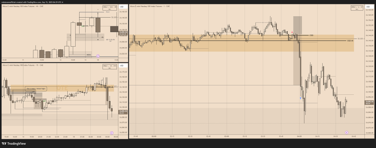Click the info table box on 15-minute chart
376x148 pixels.
click(x=110, y=67)
